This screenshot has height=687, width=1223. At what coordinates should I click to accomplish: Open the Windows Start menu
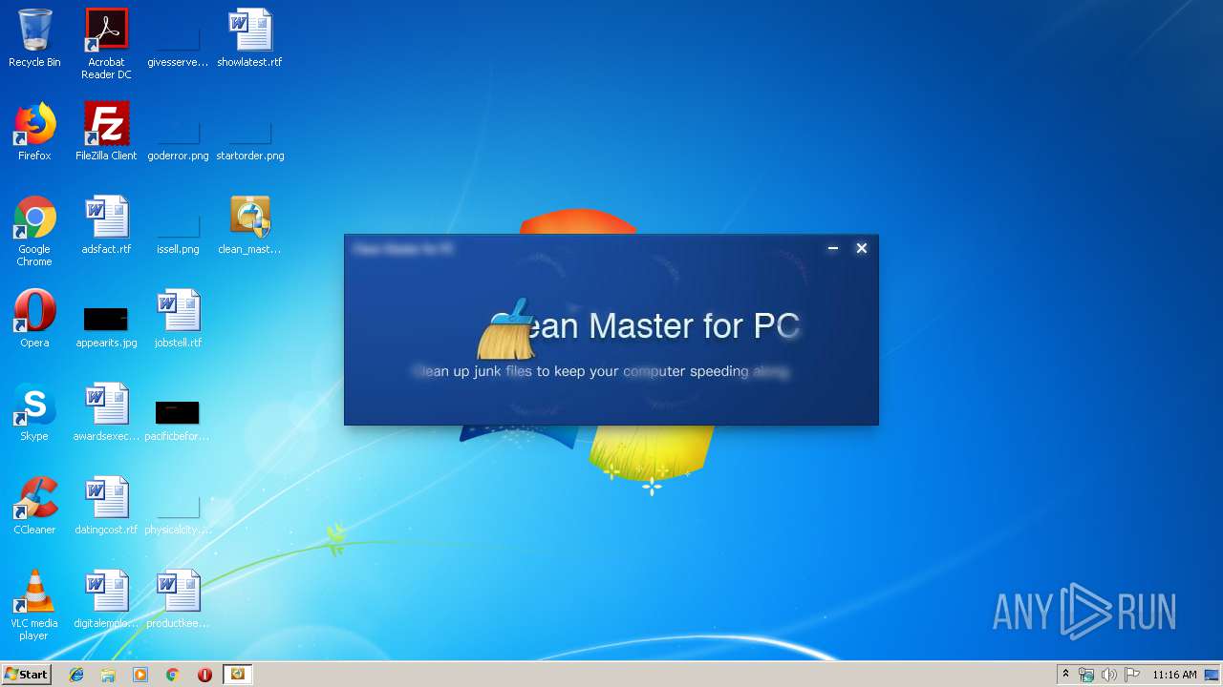click(x=26, y=674)
